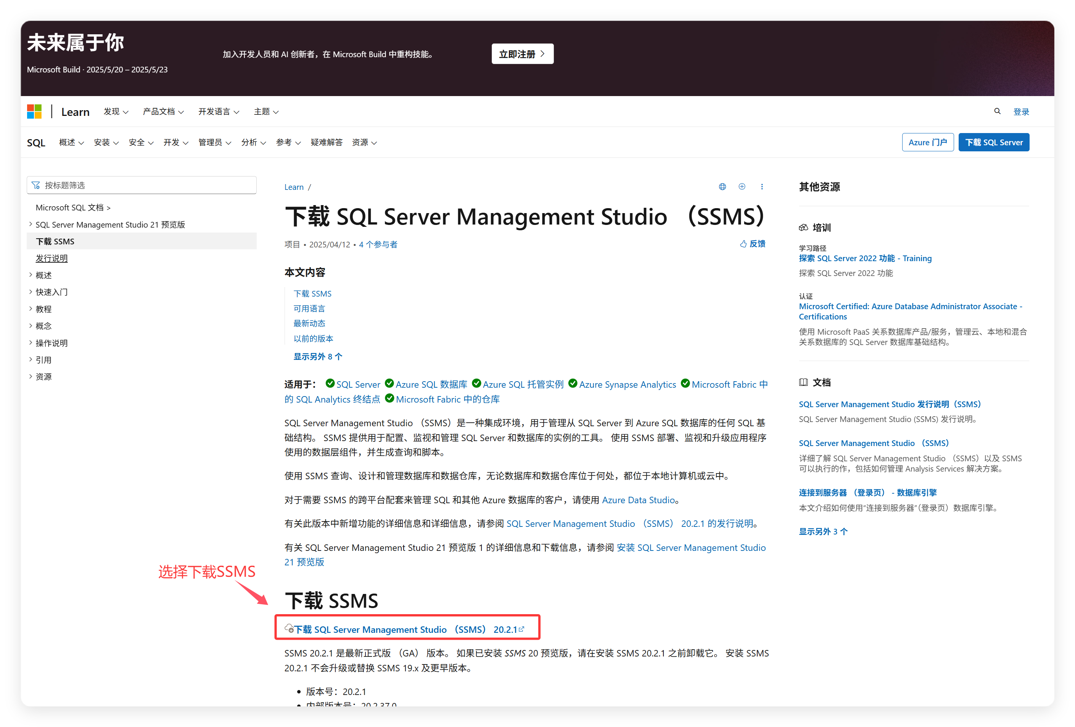Jump to 以前的版本 section
Image resolution: width=1075 pixels, height=727 pixels.
pyautogui.click(x=313, y=338)
